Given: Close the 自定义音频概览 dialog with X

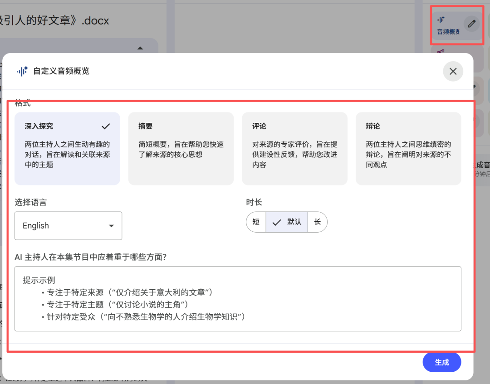Looking at the screenshot, I should click(x=452, y=71).
